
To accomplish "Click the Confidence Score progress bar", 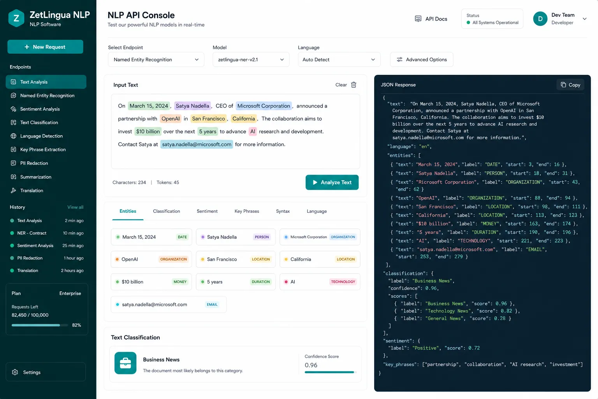I will 330,372.
